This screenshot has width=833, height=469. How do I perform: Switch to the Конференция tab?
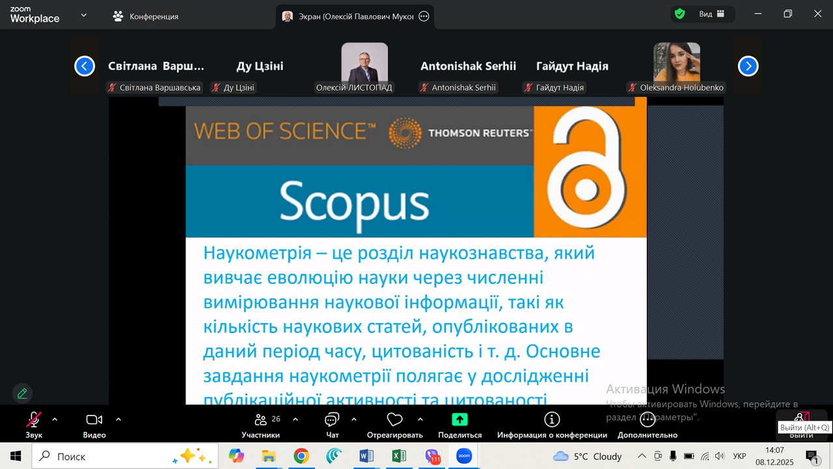pos(146,16)
